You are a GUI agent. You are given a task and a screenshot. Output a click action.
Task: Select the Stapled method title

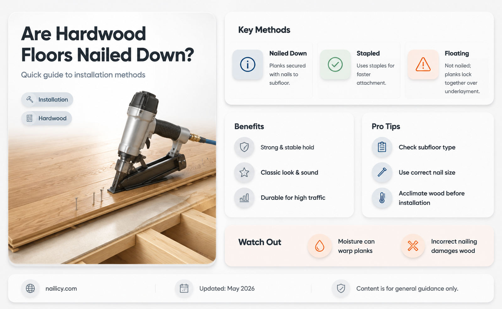click(368, 53)
